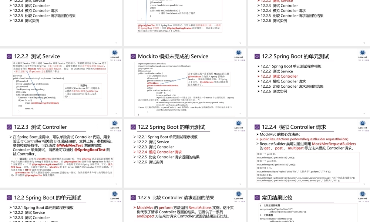
Task: Click the red "public ResultActions perform" method line
Action: point(304,139)
